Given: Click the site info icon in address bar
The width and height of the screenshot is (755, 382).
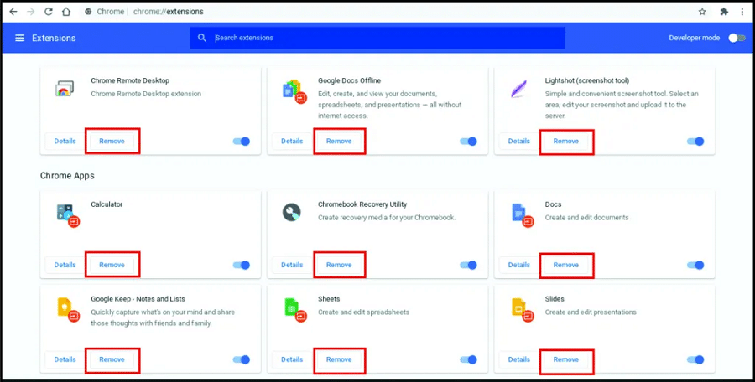Looking at the screenshot, I should tap(88, 12).
